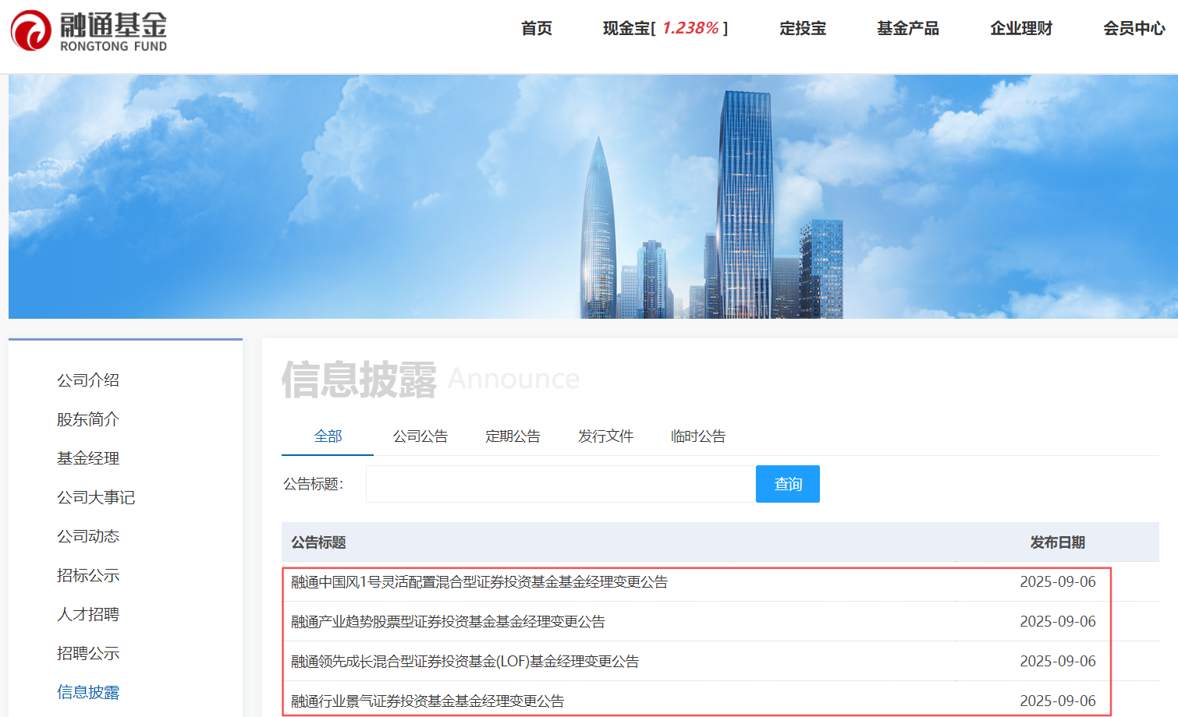Open the 发行文件 tab
The image size is (1178, 717).
point(605,436)
